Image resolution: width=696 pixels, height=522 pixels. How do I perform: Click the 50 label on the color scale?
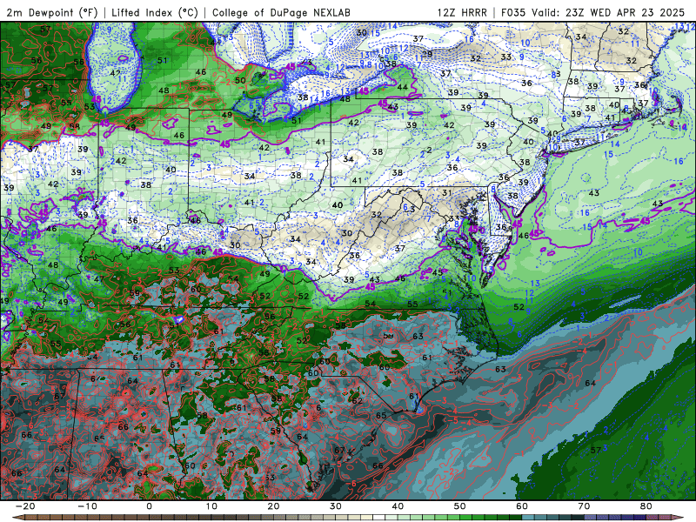[x=460, y=506]
